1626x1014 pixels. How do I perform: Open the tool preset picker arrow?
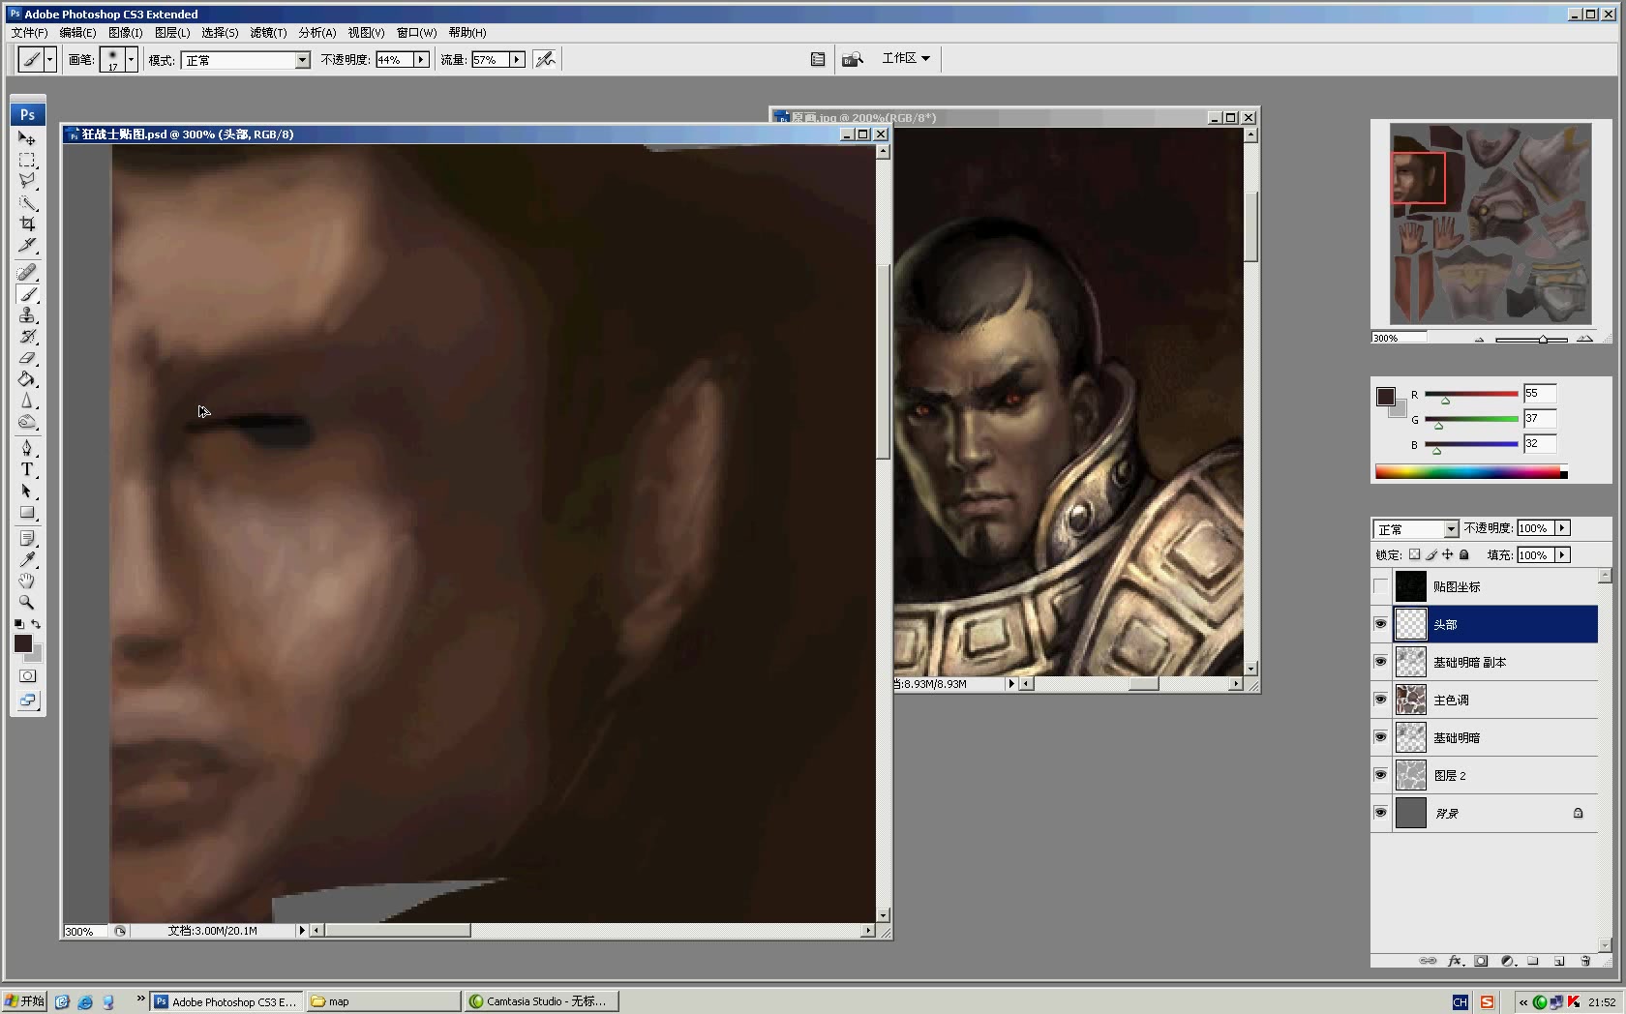coord(49,60)
